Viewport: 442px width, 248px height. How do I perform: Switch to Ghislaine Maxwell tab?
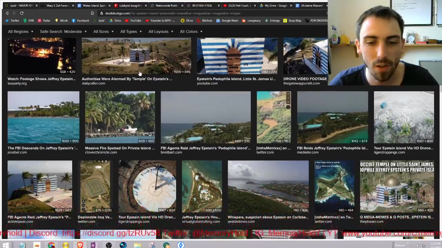point(311,6)
